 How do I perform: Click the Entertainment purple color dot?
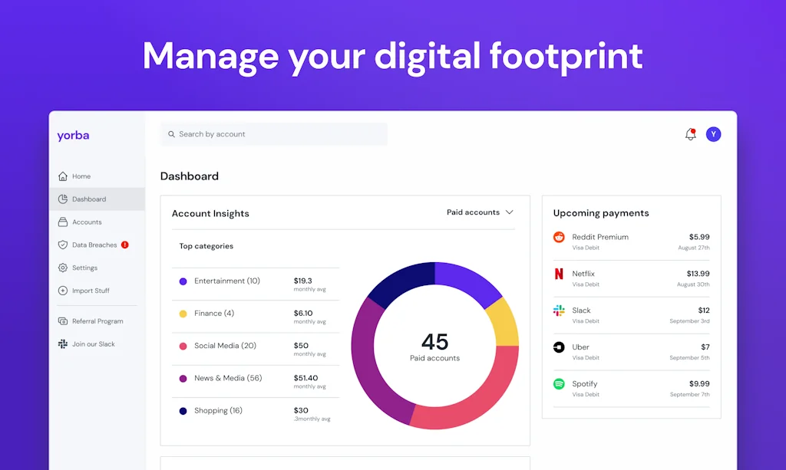[x=183, y=281]
